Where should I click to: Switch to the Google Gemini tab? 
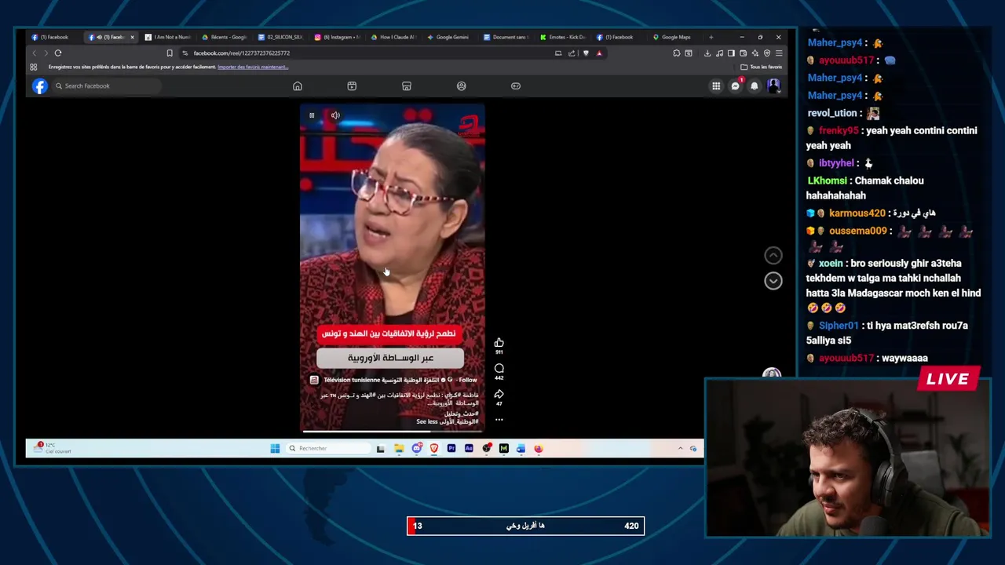tap(450, 37)
